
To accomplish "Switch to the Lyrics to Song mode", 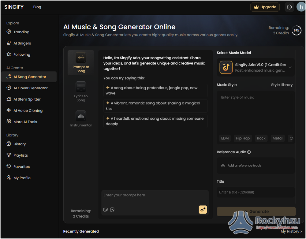I will tap(81, 92).
